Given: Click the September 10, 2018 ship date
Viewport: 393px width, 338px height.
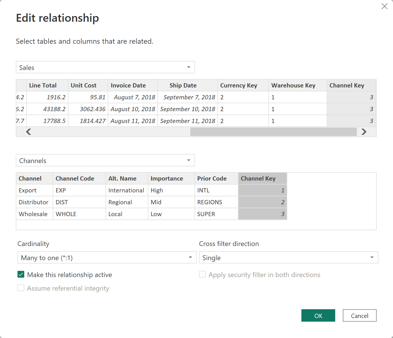Looking at the screenshot, I should point(187,109).
